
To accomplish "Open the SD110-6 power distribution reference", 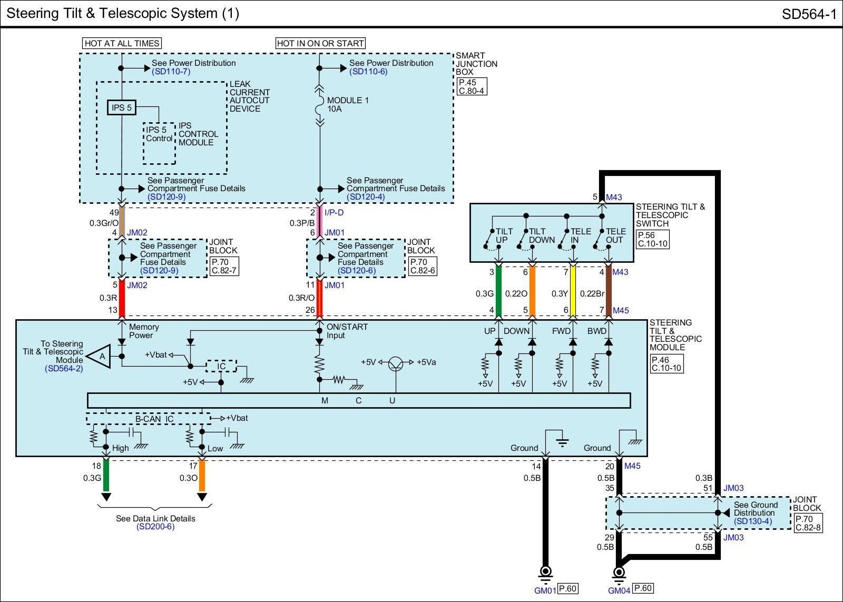I will point(368,72).
